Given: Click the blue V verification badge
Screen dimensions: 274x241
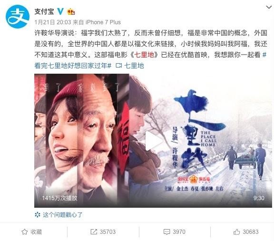Looking at the screenshot, I should click(x=60, y=11).
